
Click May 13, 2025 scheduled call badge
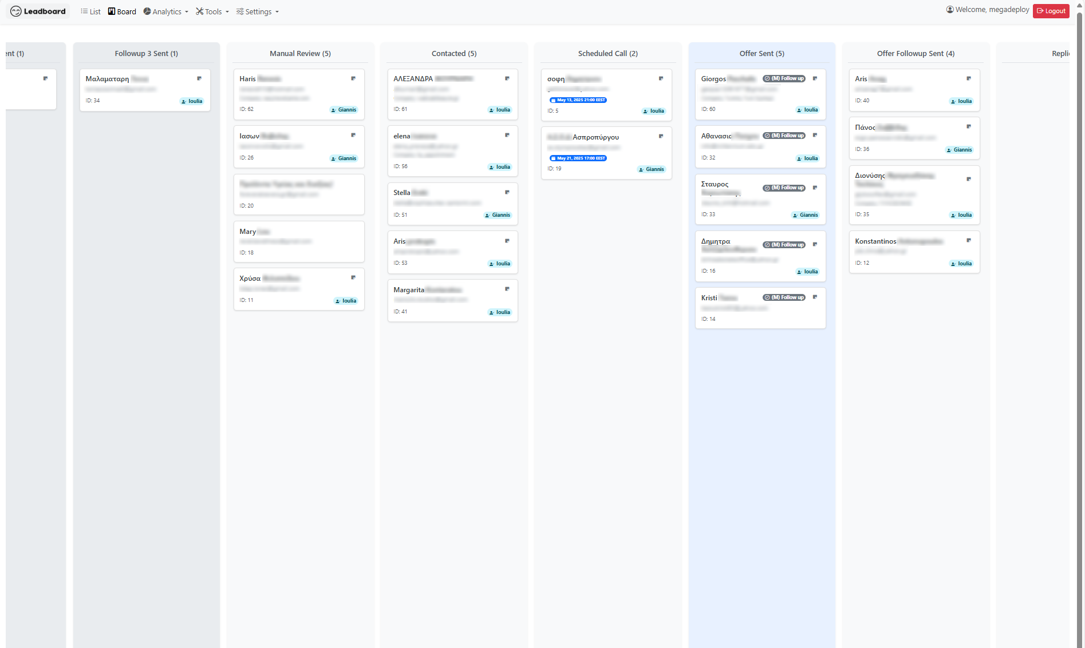click(578, 100)
